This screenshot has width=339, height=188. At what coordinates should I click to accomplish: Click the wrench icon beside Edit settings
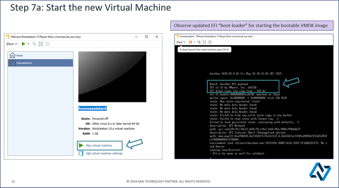click(82, 153)
